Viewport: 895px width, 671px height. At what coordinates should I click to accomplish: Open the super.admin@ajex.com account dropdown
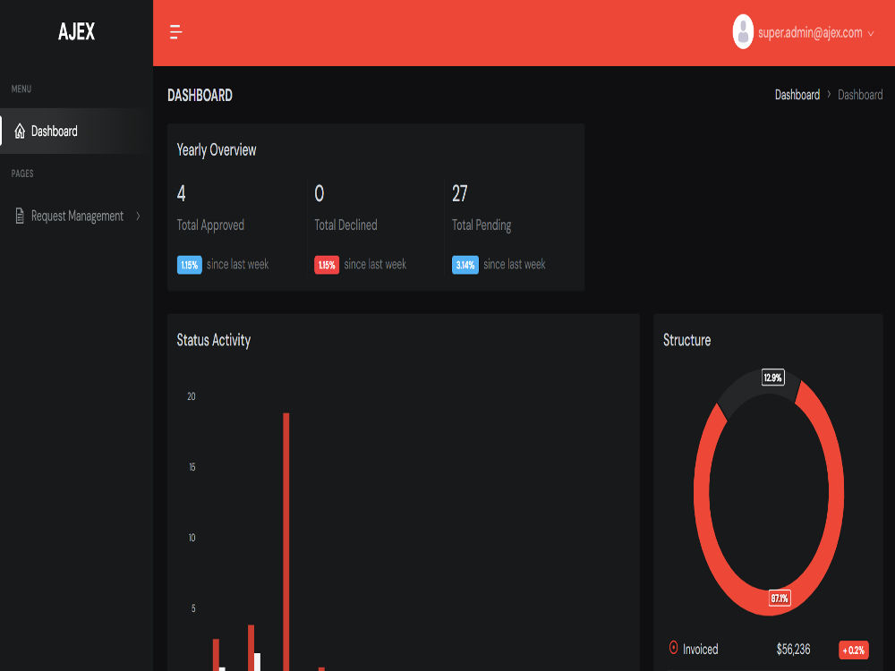pyautogui.click(x=804, y=32)
